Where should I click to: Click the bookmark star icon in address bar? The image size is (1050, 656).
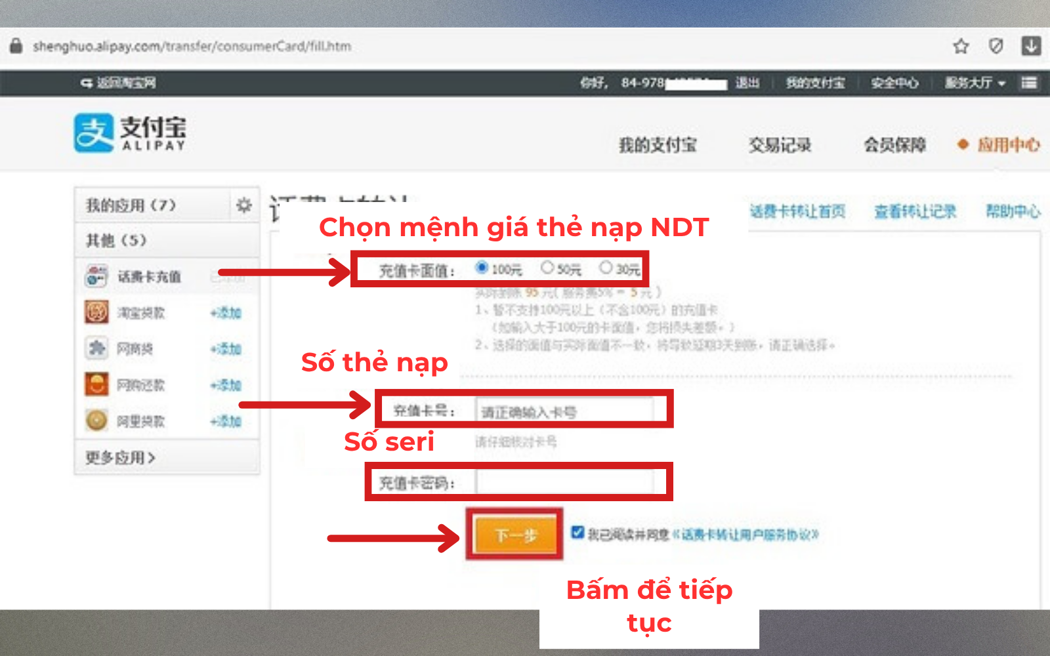[961, 46]
